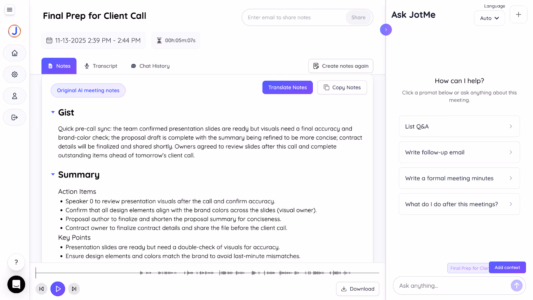Screen dimensions: 533x300
Task: Open the support chat bubble icon
Action: pyautogui.click(x=16, y=284)
